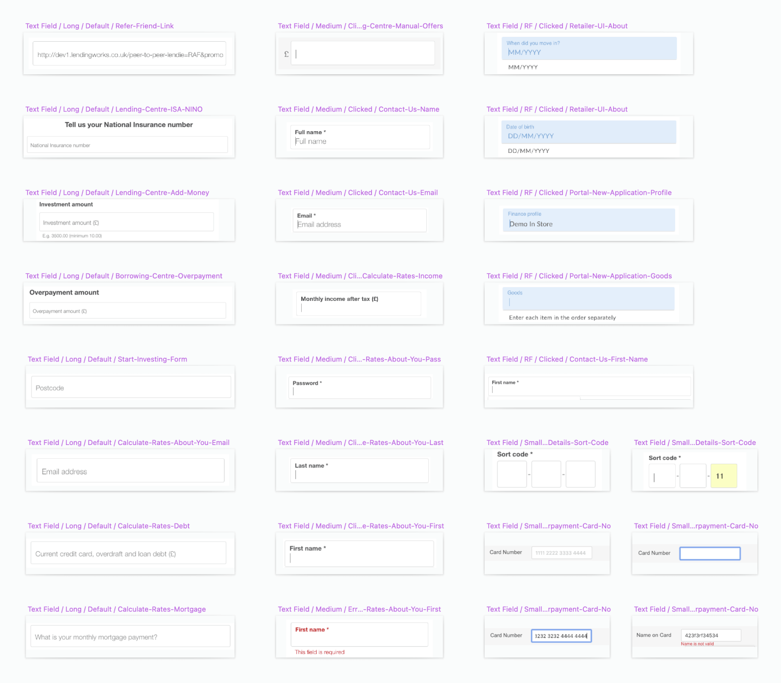The width and height of the screenshot is (781, 683).
Task: Click the Card Number field with placeholder 1111 2222 3333 4444
Action: pos(562,553)
